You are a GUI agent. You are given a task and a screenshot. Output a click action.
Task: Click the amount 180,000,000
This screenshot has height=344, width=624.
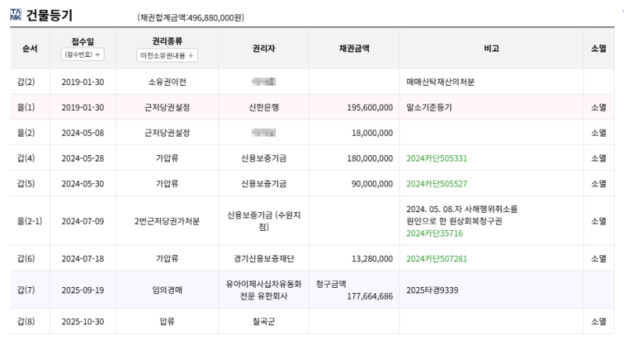click(370, 158)
